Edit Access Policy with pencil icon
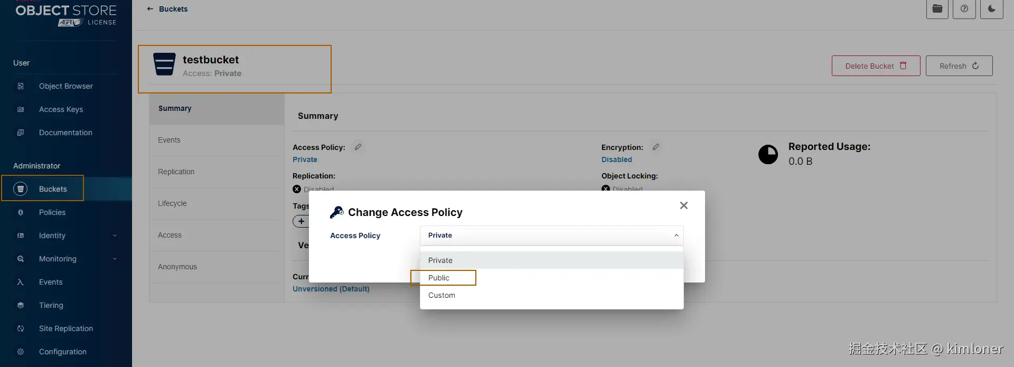Screen dimensions: 1014x367 [x=358, y=147]
